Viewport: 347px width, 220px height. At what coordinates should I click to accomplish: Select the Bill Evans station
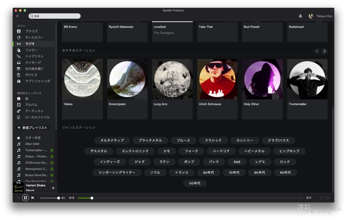pos(82,32)
